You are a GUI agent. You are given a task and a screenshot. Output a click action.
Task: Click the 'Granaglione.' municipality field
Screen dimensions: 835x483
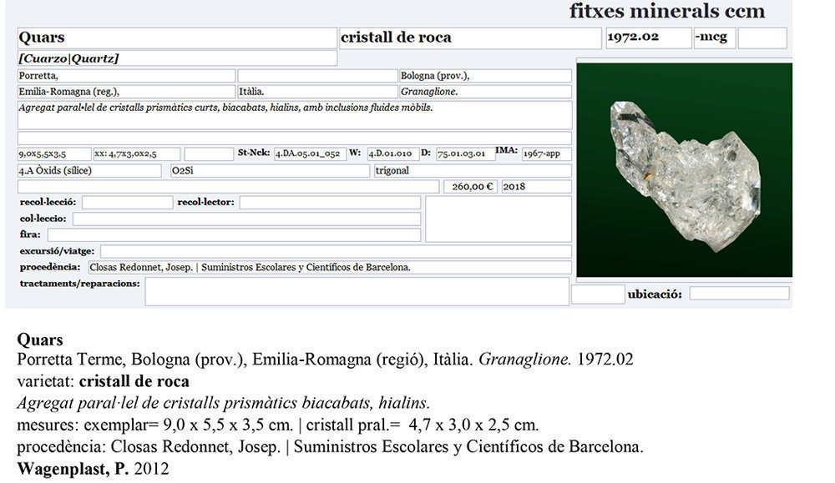pyautogui.click(x=485, y=92)
